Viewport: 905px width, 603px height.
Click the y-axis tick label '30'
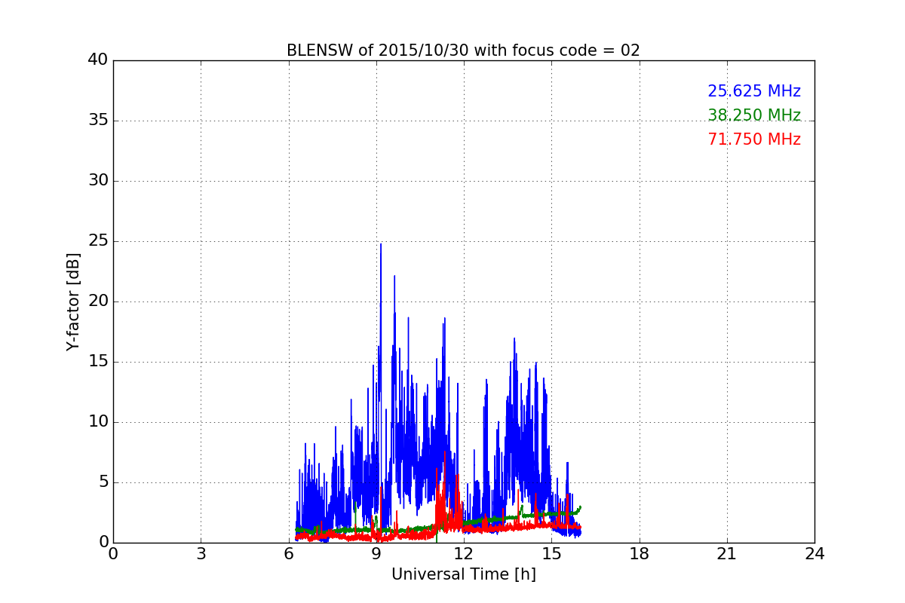click(x=98, y=181)
